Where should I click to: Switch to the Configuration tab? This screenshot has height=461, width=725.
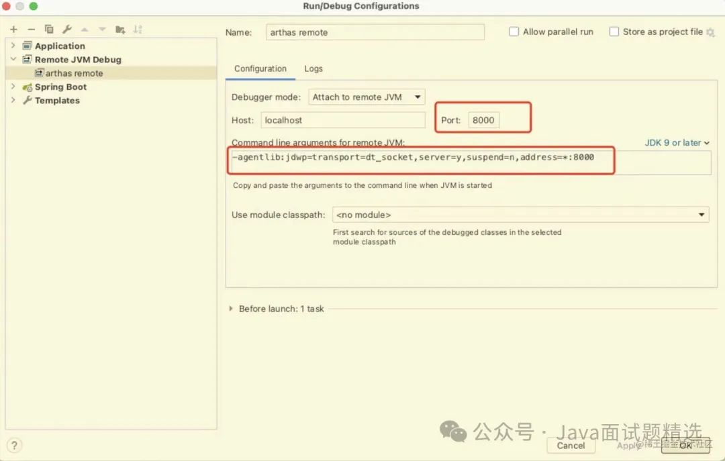click(x=260, y=68)
